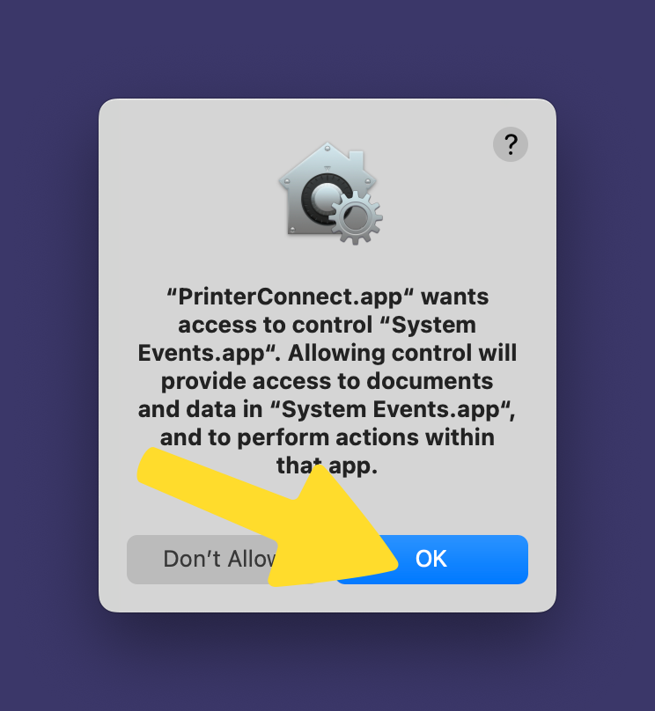Click the gear overlay on the privacy icon
Image resolution: width=655 pixels, height=711 pixels.
(357, 217)
